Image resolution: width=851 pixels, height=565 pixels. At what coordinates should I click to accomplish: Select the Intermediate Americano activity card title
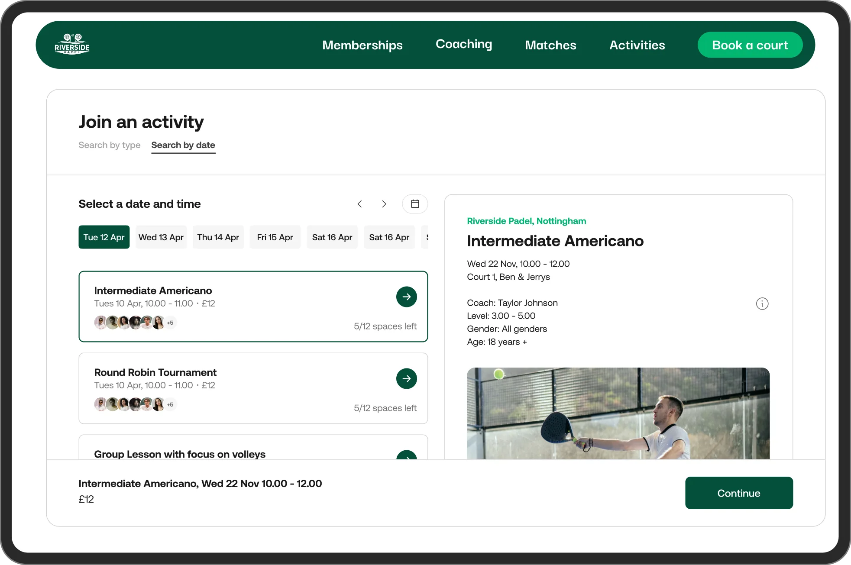pyautogui.click(x=153, y=291)
